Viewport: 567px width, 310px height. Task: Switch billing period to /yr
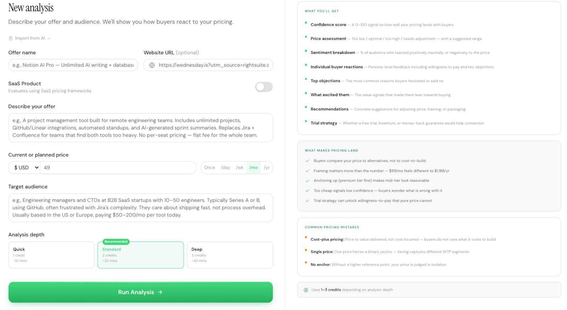pos(267,167)
